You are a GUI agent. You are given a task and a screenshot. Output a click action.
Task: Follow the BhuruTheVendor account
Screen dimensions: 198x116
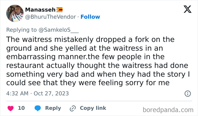click(x=90, y=17)
